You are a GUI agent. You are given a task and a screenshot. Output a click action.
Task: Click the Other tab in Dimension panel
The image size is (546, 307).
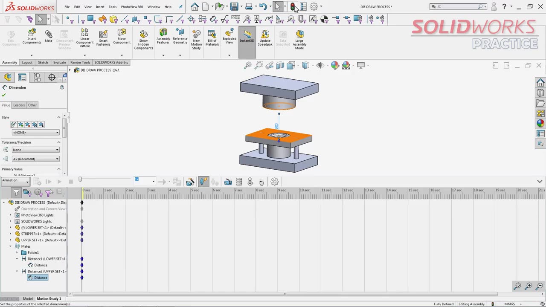tap(32, 105)
